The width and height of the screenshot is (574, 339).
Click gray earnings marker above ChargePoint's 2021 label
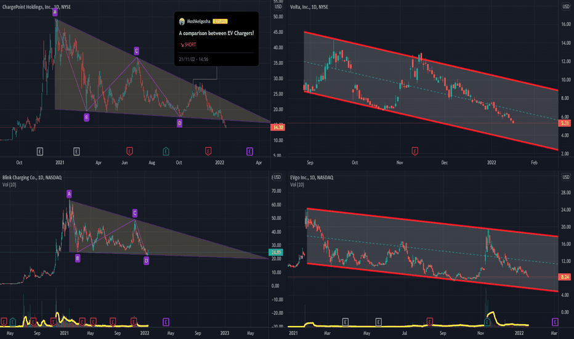(76, 151)
